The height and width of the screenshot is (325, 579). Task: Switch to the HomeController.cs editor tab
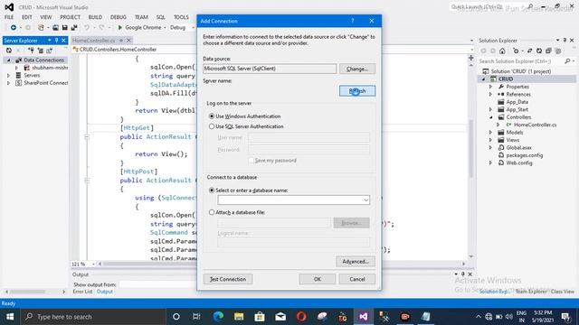(94, 40)
